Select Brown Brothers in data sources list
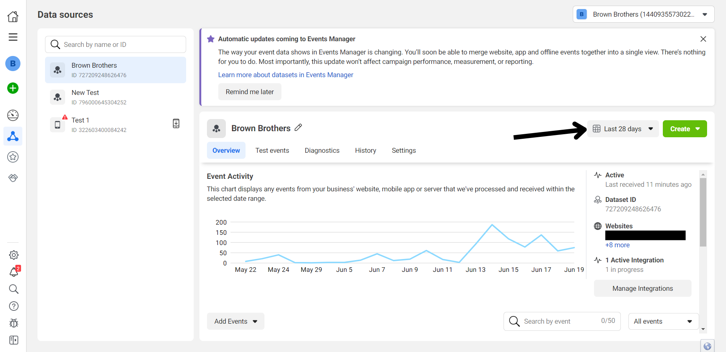The height and width of the screenshot is (352, 726). (115, 70)
